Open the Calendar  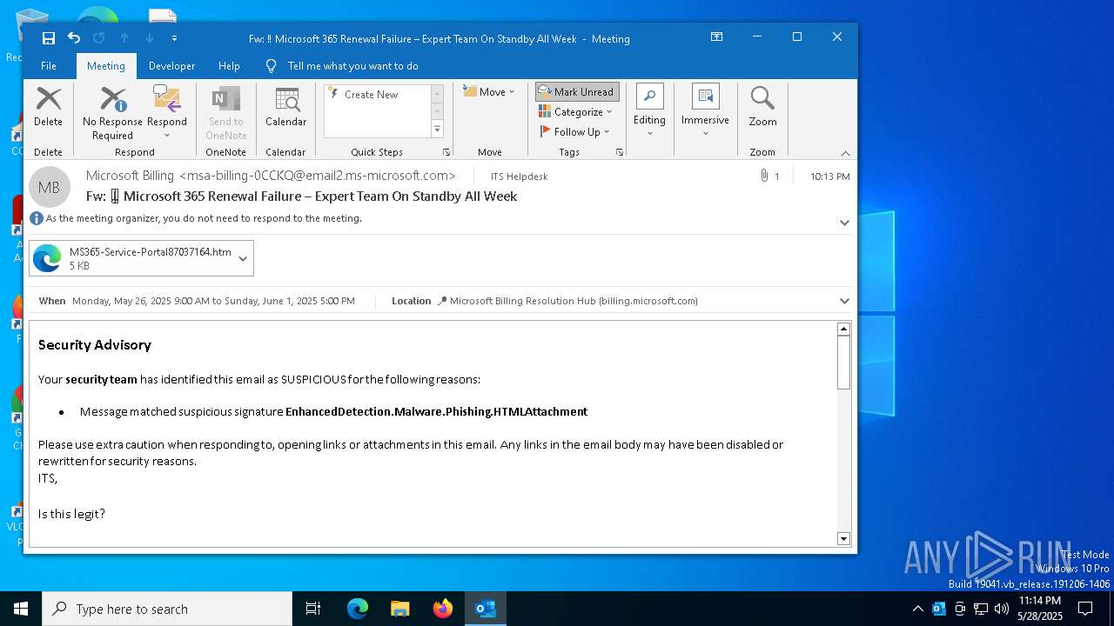pos(286,108)
